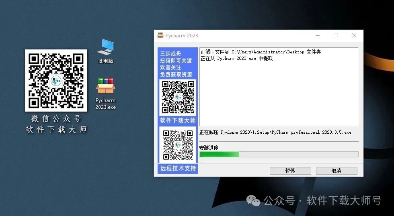Click the lower QR code above 远程技术支持
Viewport: 394px width, 216px height.
[178, 145]
